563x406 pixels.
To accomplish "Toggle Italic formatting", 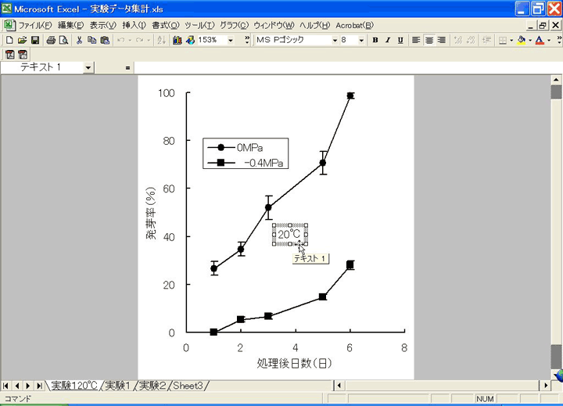I will click(x=388, y=40).
